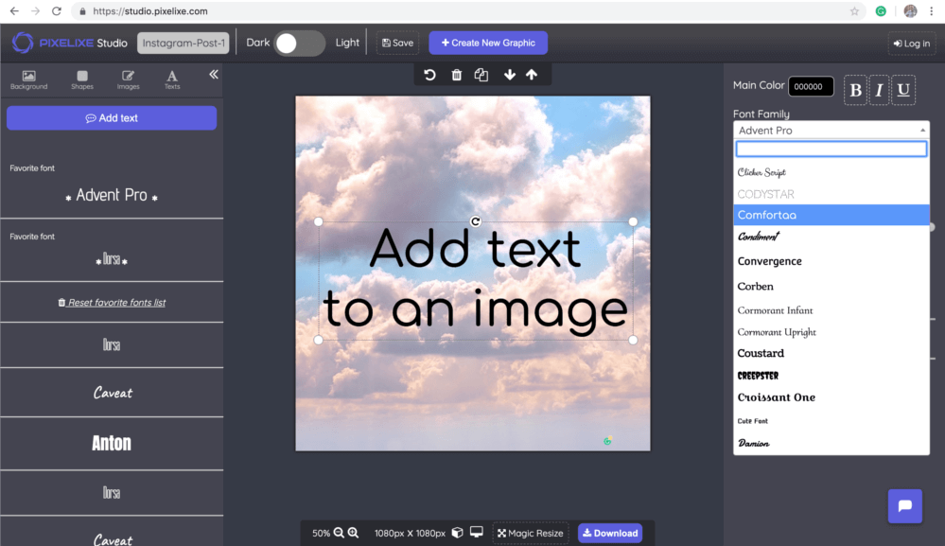This screenshot has width=945, height=546.
Task: Toggle italic text formatting
Action: tap(880, 90)
